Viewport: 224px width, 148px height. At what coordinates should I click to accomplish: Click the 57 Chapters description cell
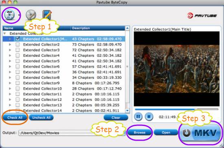click(x=83, y=66)
